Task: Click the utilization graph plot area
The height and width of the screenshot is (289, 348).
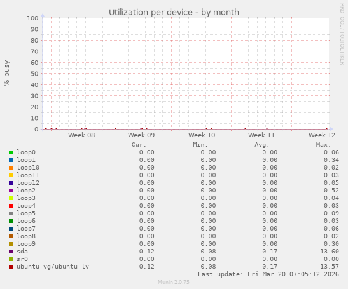Action: [x=186, y=73]
